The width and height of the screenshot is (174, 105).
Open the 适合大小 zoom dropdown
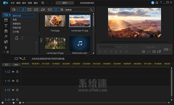pos(122,47)
